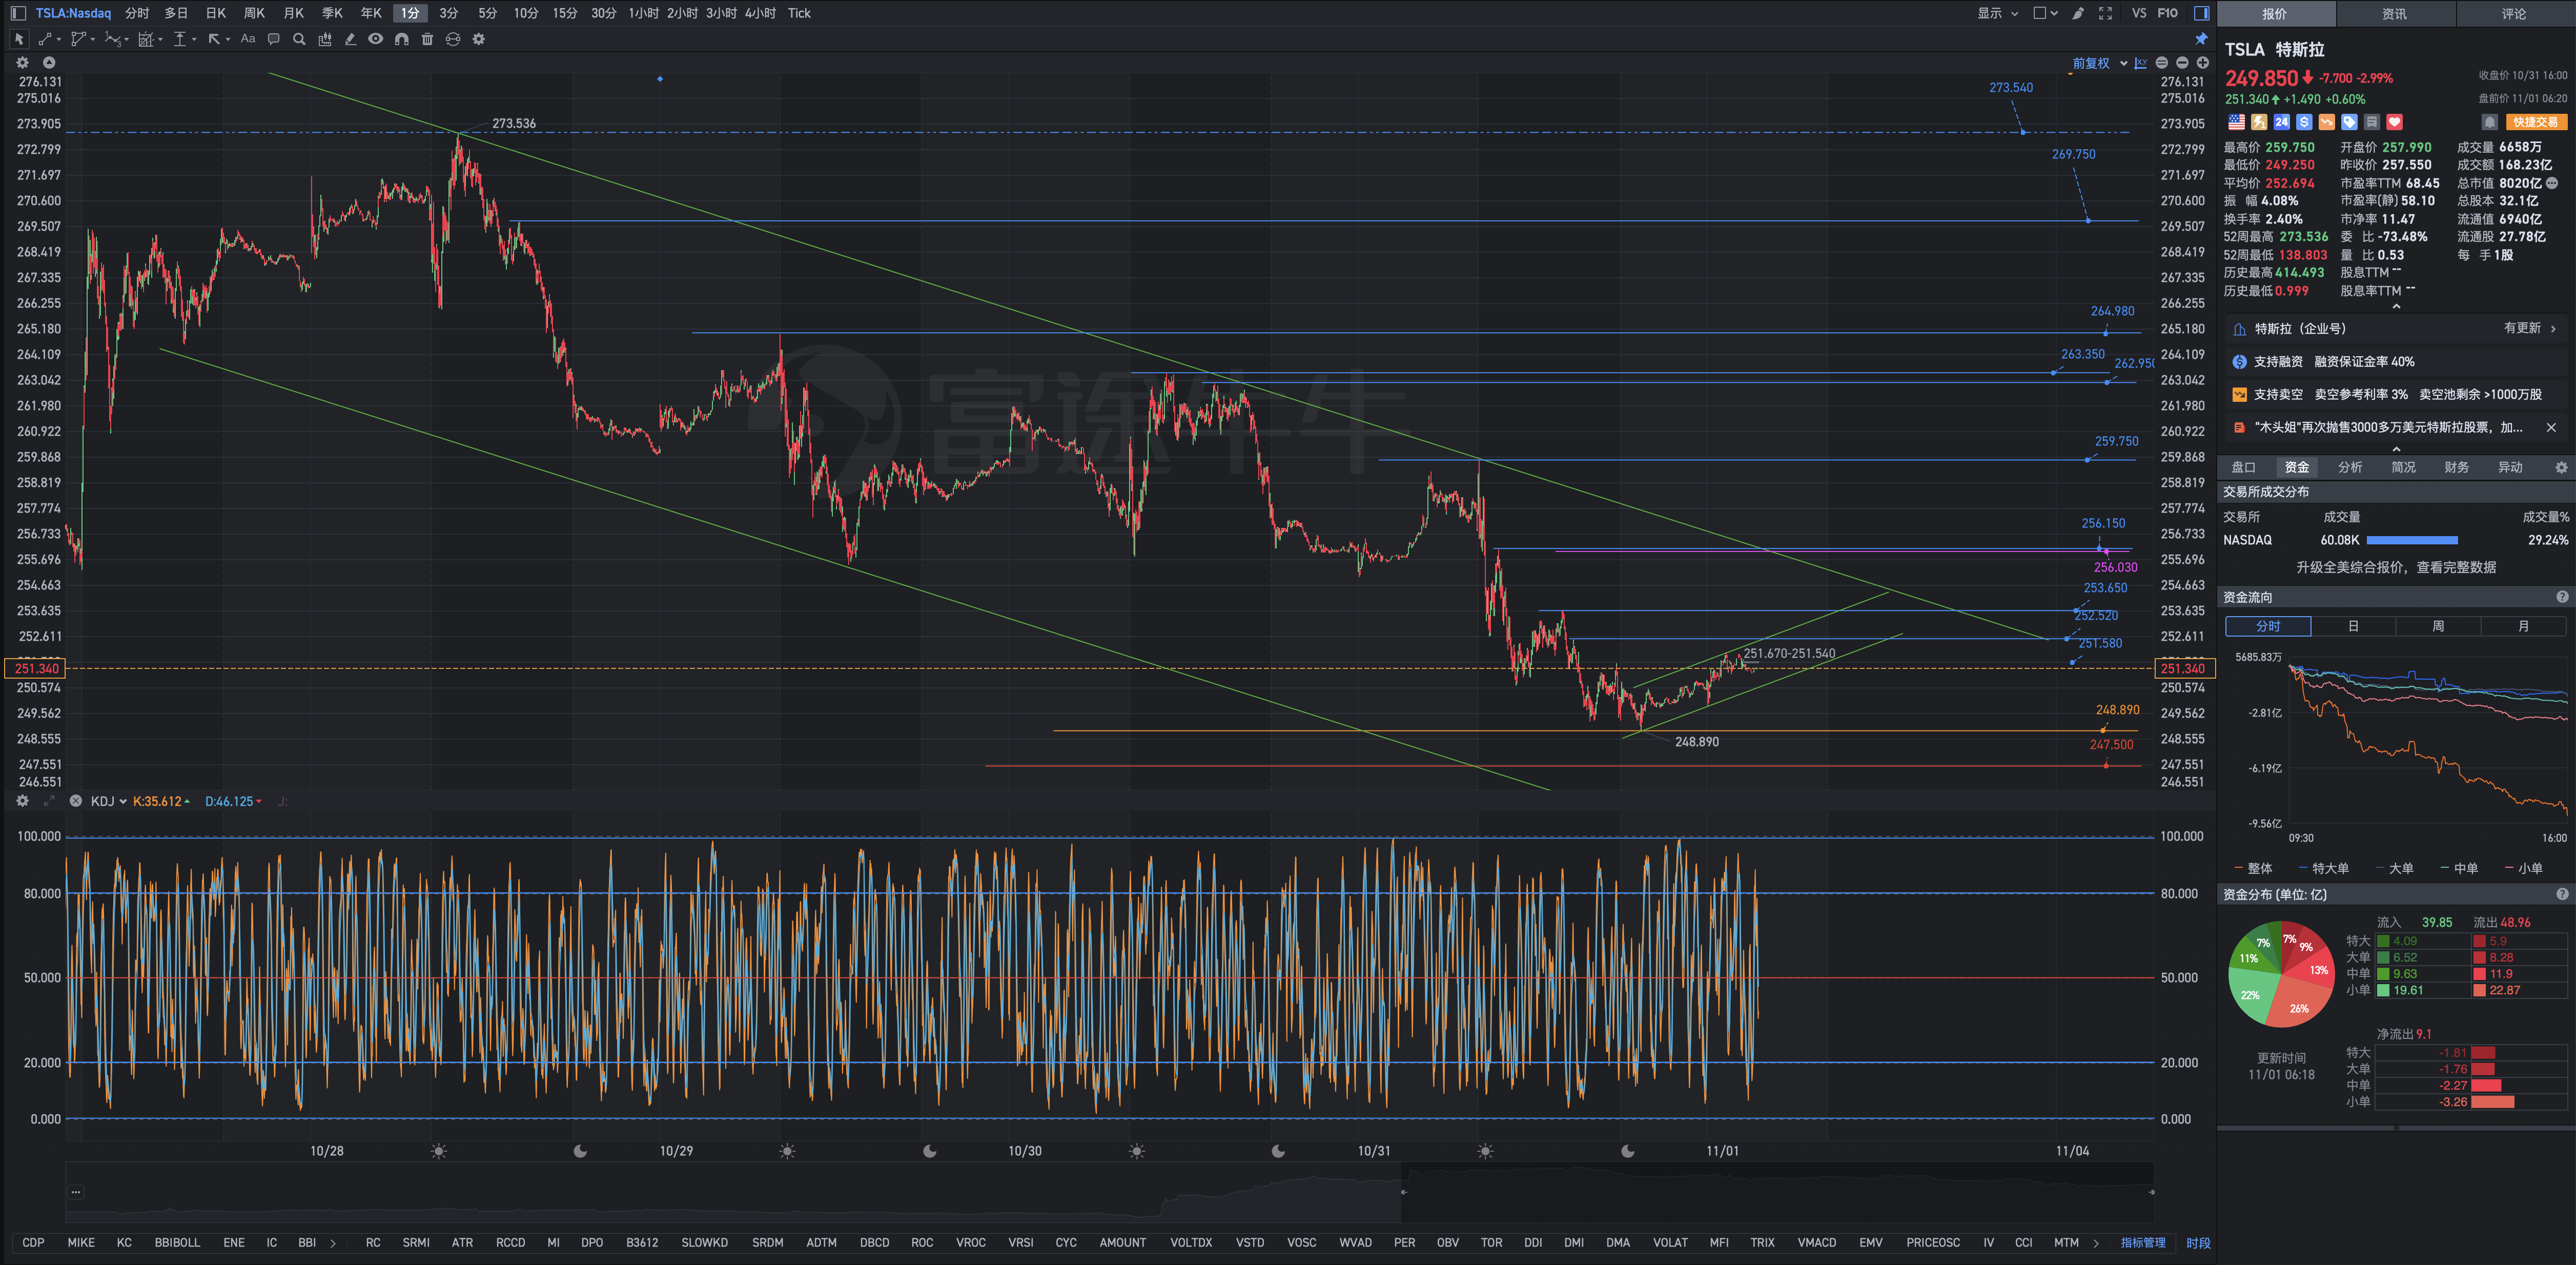The image size is (2576, 1265).
Task: Zoom in chart with plus icon
Action: pos(2202,63)
